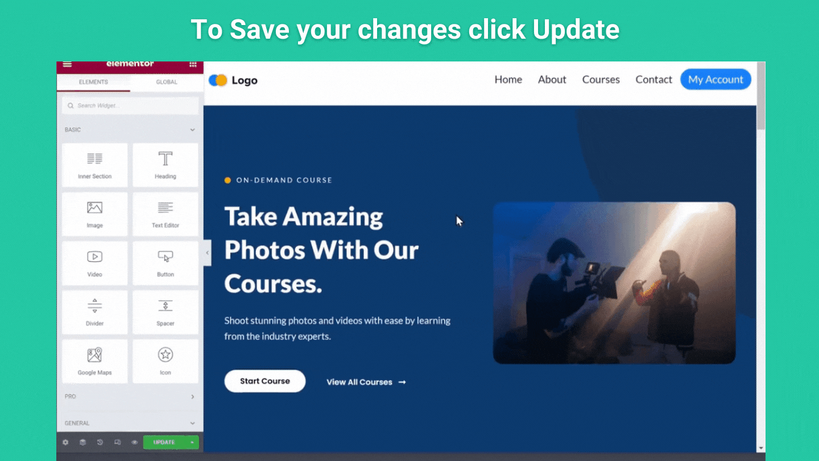
Task: Open the Courses menu item
Action: (601, 80)
